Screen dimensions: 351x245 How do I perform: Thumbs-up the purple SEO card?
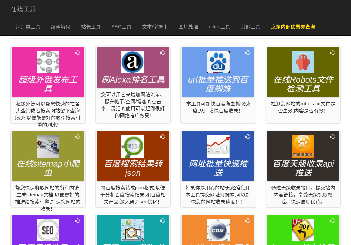tap(77, 220)
